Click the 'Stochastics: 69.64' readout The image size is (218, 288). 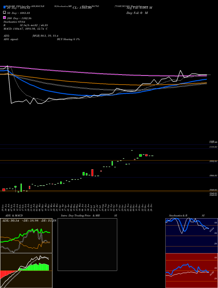(14, 22)
